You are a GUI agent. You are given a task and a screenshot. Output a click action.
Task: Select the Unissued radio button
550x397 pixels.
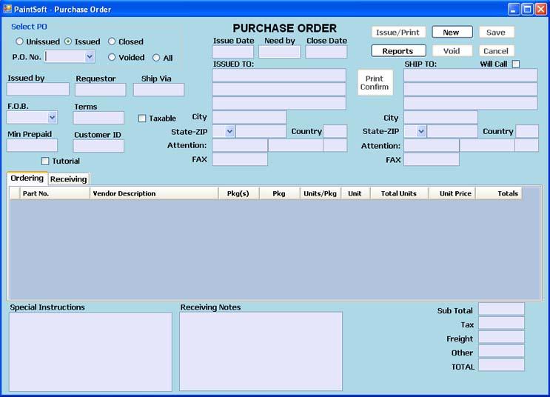[x=19, y=41]
